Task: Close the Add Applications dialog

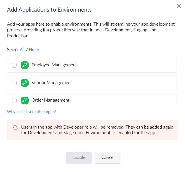Action: [x=179, y=6]
